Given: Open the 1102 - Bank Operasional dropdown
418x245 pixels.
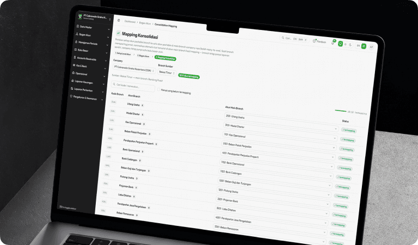Looking at the screenshot, I should pyautogui.click(x=275, y=169).
